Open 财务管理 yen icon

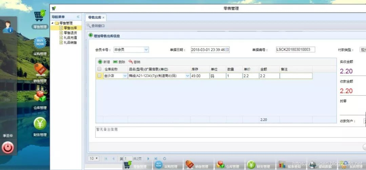[x=40, y=124]
